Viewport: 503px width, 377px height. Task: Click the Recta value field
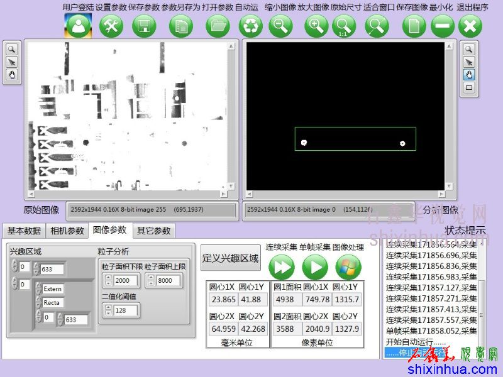tap(53, 303)
